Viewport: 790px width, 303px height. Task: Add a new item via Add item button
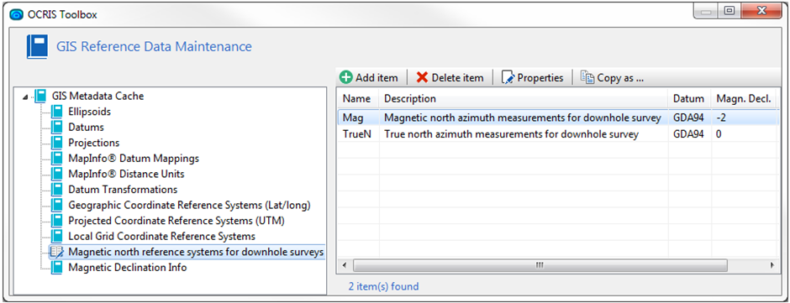369,77
